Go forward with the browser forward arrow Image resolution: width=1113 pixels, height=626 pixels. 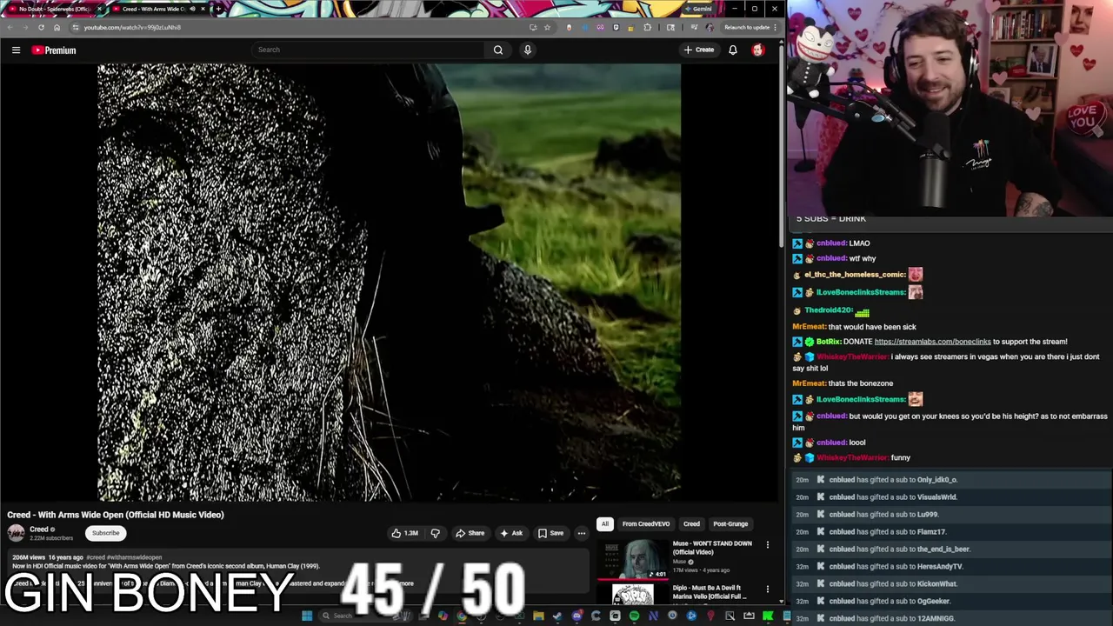pos(25,27)
